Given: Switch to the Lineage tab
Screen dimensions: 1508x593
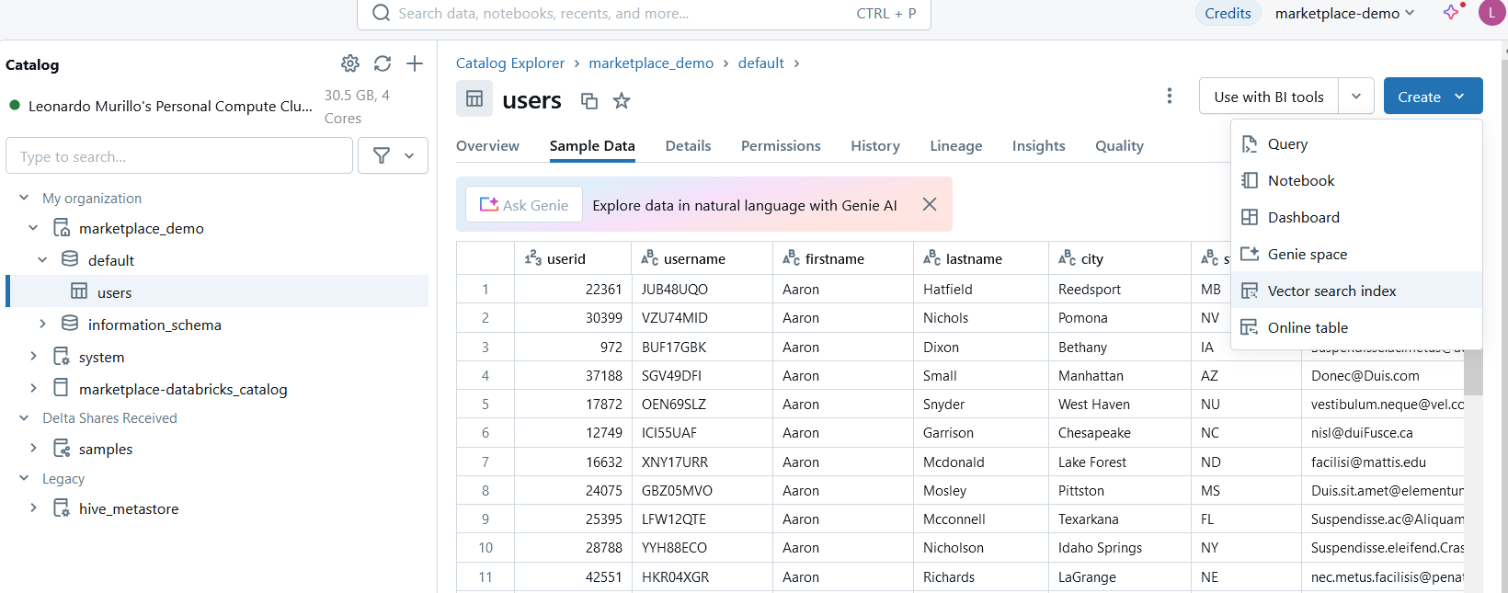Looking at the screenshot, I should 955,146.
